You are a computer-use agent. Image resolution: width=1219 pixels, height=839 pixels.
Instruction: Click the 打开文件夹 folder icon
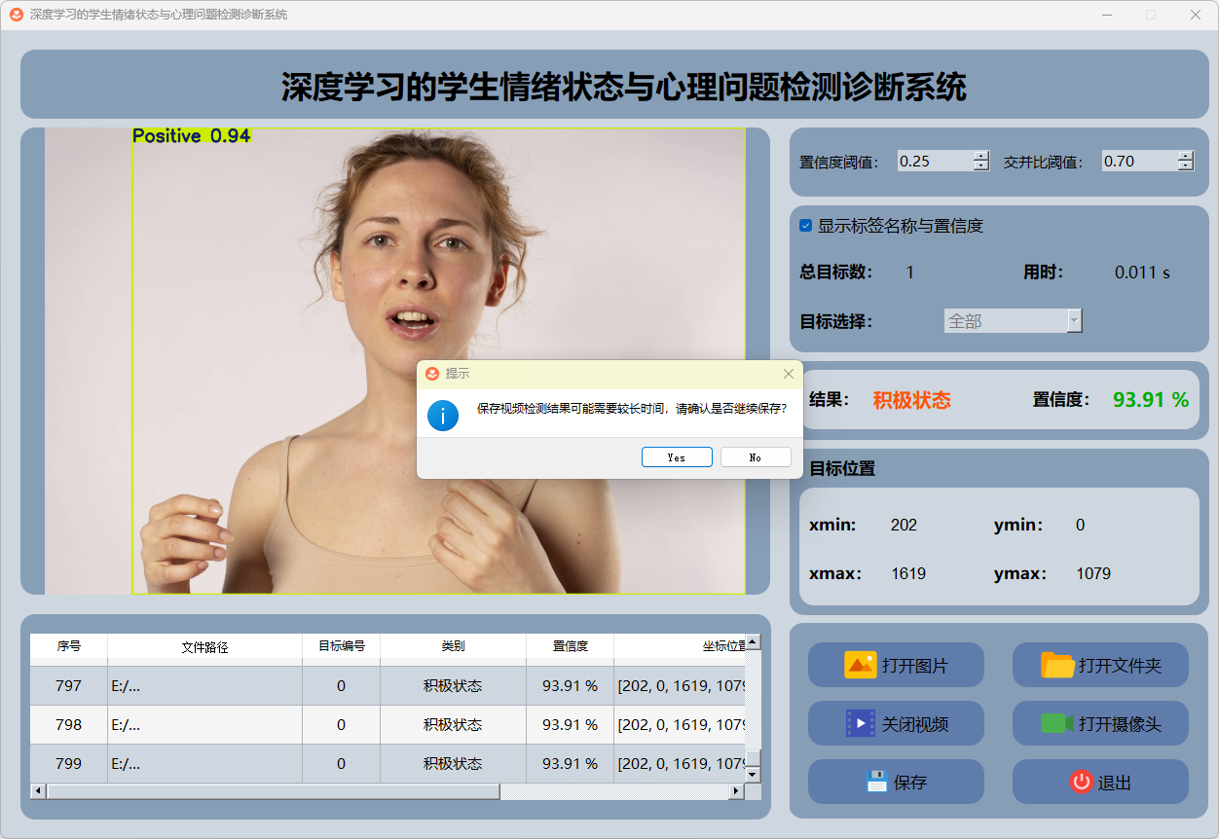tap(1057, 666)
